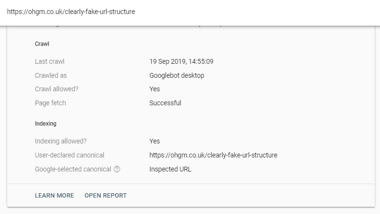Select the user-declared canonical URL value
Viewport: 380px width, 214px height.
pyautogui.click(x=213, y=155)
